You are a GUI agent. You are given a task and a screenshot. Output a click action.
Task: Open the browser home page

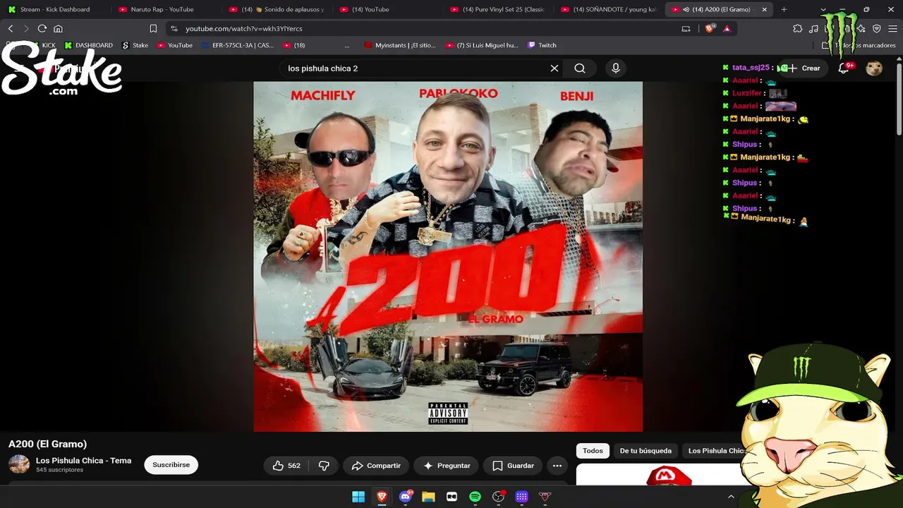point(59,29)
